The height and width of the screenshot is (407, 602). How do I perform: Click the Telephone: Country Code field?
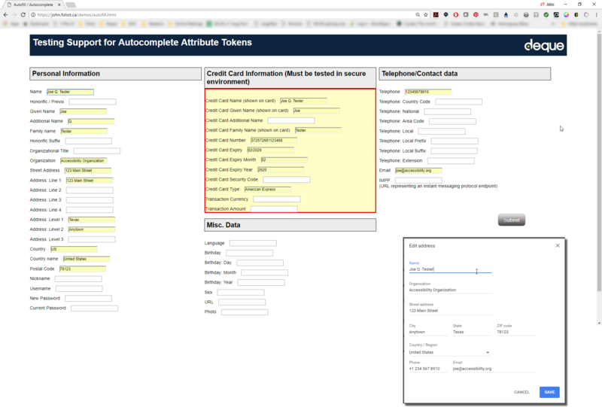(x=458, y=102)
